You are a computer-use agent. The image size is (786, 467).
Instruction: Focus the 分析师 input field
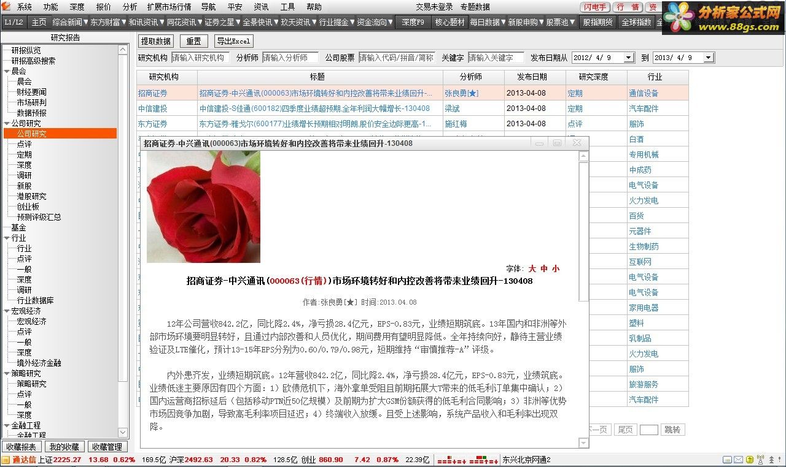pyautogui.click(x=290, y=58)
